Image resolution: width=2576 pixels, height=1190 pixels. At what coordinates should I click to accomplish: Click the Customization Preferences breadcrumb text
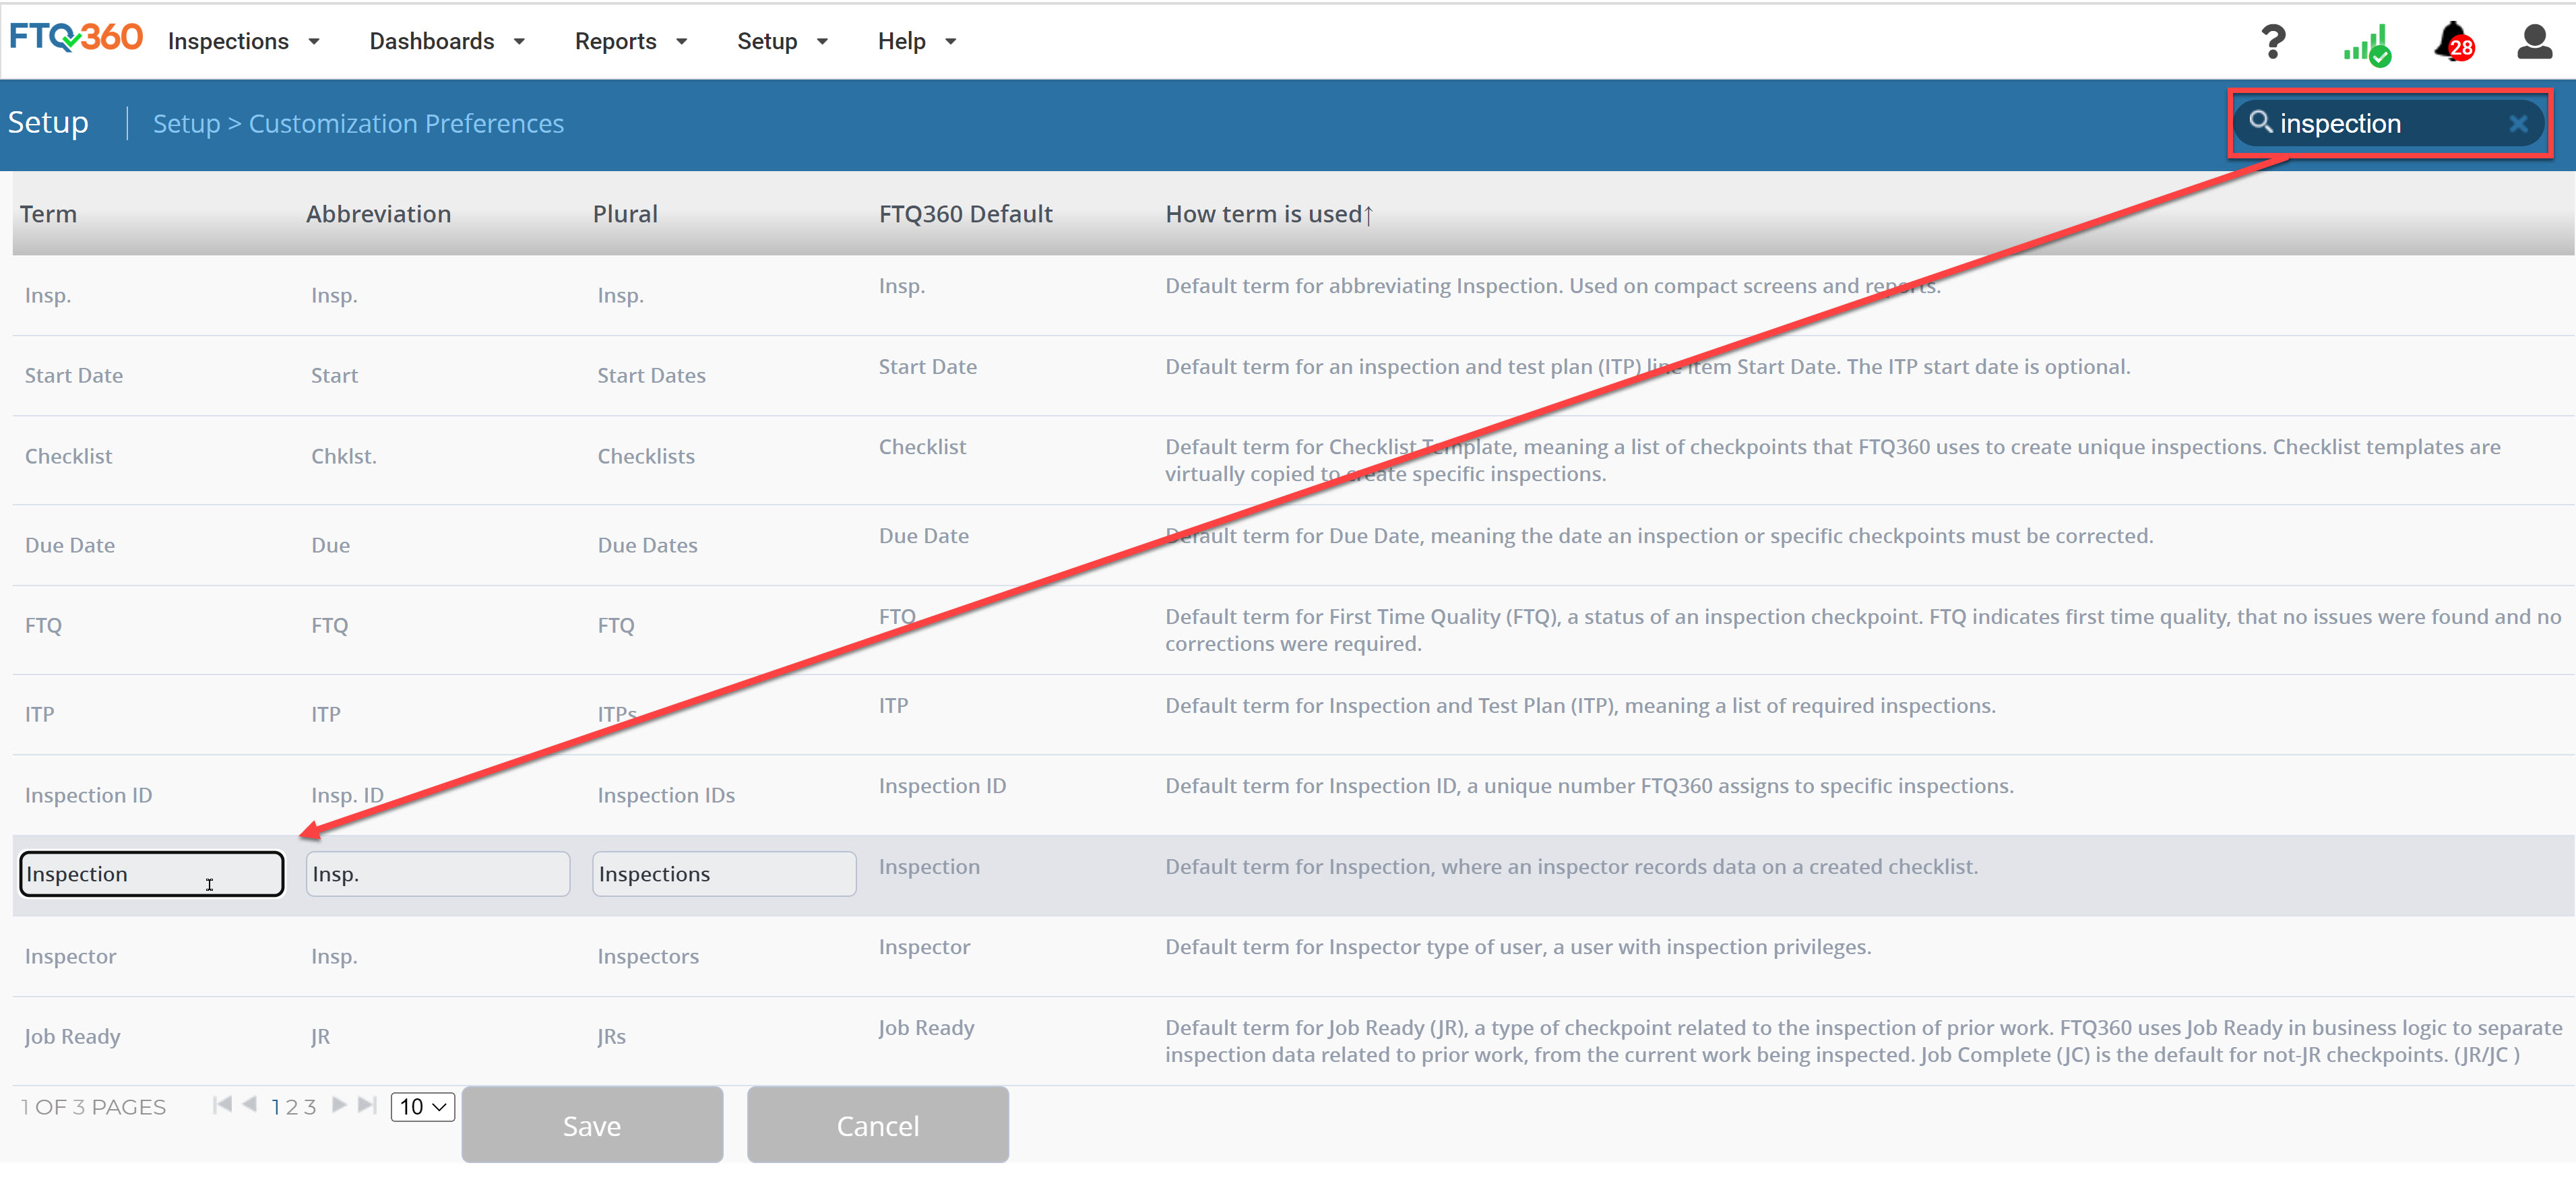(x=406, y=123)
